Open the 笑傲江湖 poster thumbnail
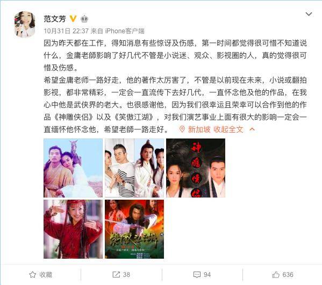Viewport: 322px width, 285px height. click(134, 229)
